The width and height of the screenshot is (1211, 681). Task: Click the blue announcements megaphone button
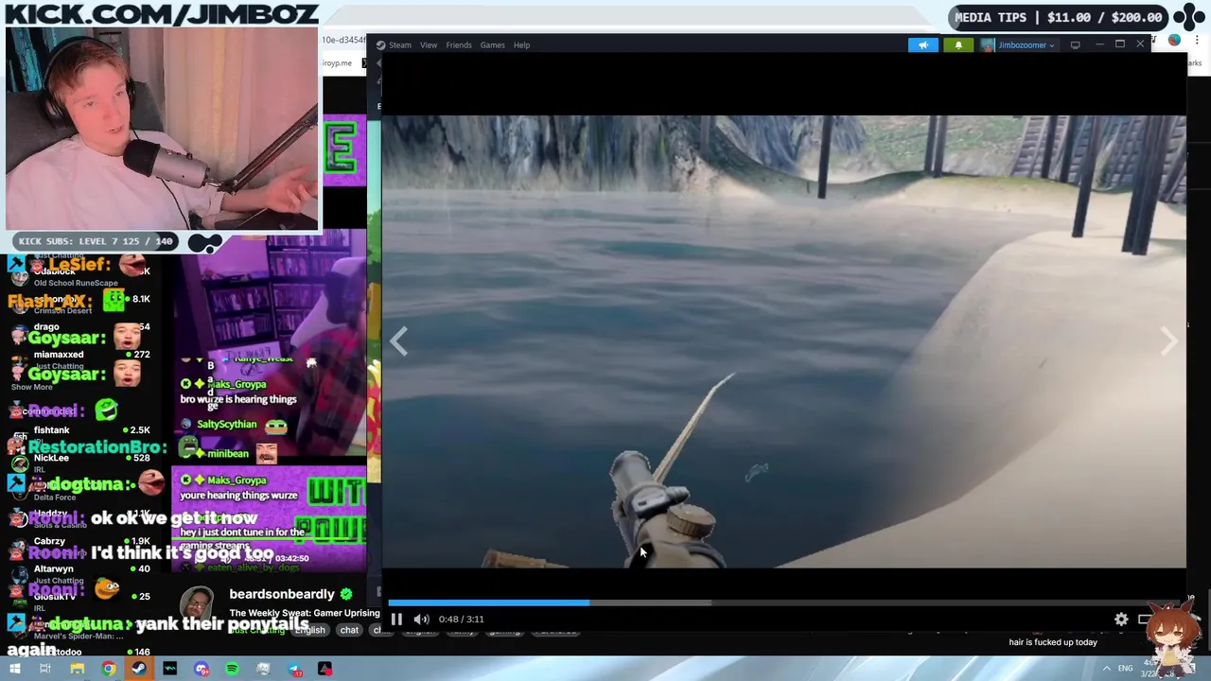(x=923, y=44)
